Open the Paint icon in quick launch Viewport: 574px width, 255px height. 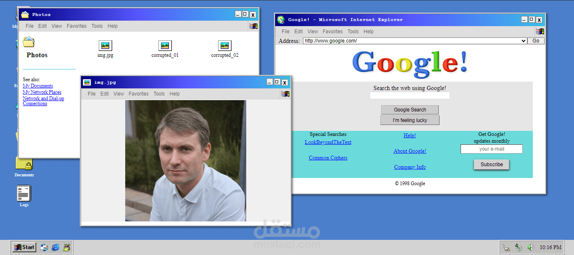[x=67, y=247]
